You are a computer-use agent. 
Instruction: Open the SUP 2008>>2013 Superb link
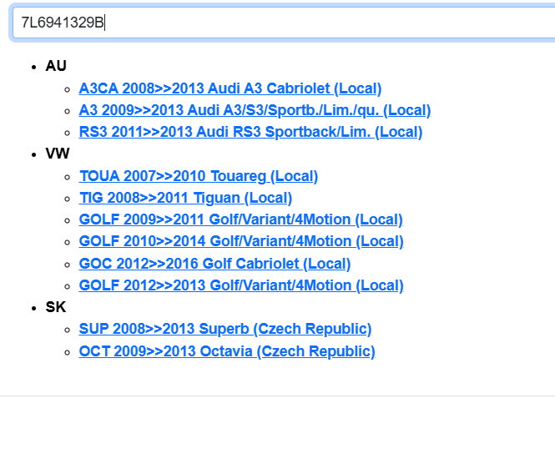[225, 329]
